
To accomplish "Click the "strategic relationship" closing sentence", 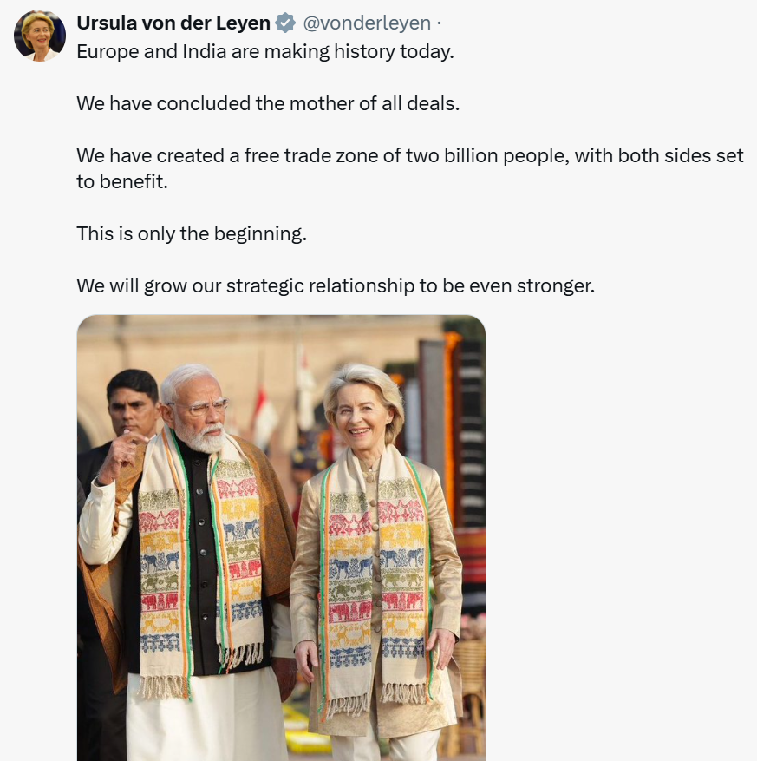I will coord(335,285).
